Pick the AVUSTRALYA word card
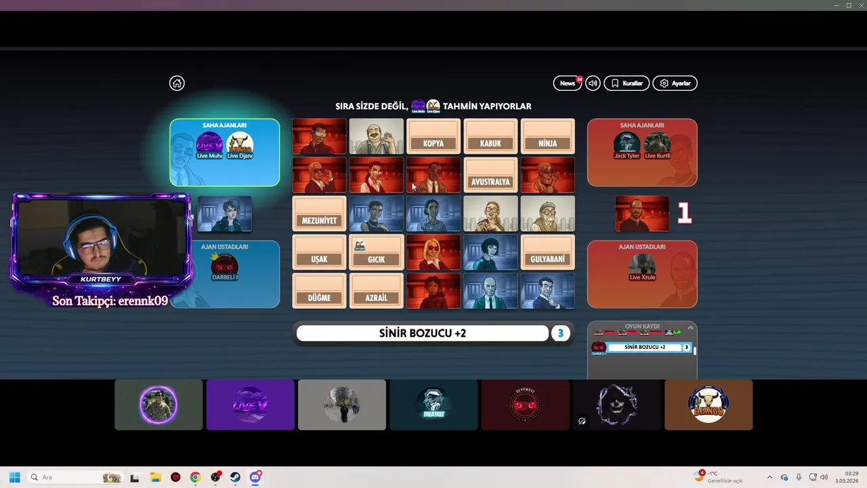 click(490, 175)
